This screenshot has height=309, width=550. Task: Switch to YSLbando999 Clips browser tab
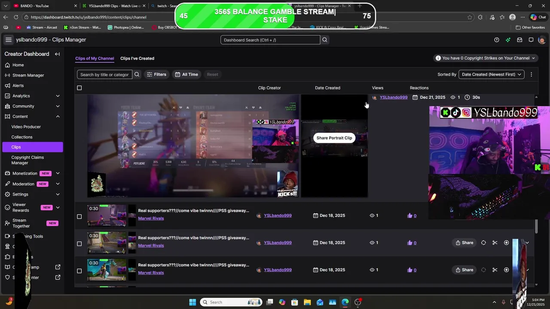[114, 6]
